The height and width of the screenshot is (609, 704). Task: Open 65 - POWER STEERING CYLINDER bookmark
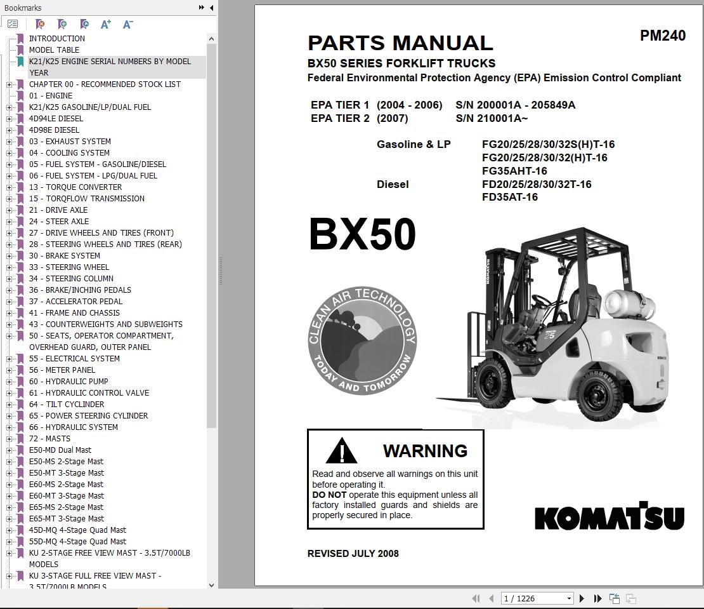pos(88,416)
